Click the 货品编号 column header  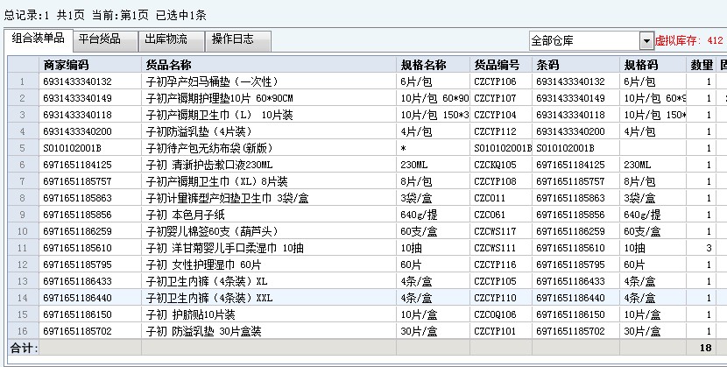(501, 65)
